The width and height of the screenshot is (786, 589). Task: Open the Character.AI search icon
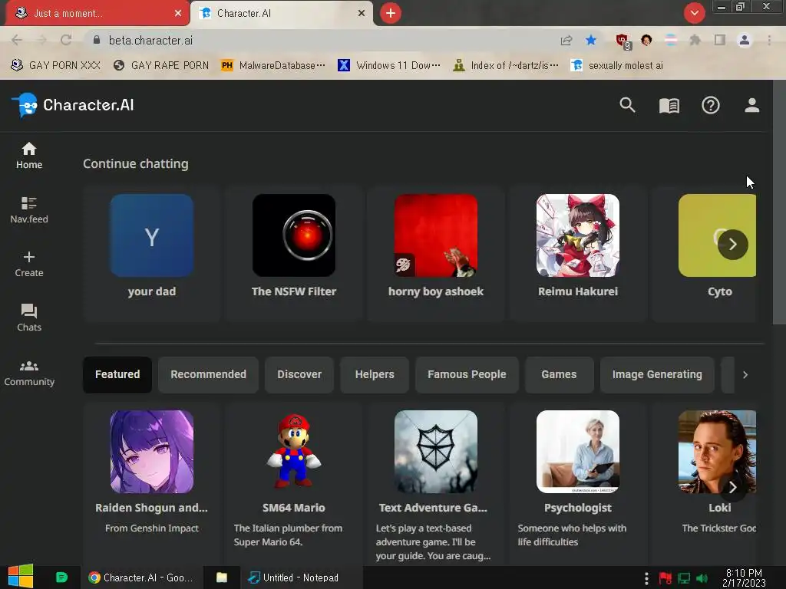(x=627, y=105)
